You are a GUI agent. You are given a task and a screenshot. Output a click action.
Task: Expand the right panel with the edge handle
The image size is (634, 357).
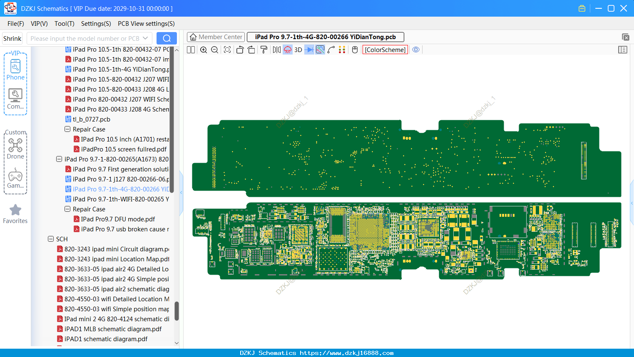(632, 203)
